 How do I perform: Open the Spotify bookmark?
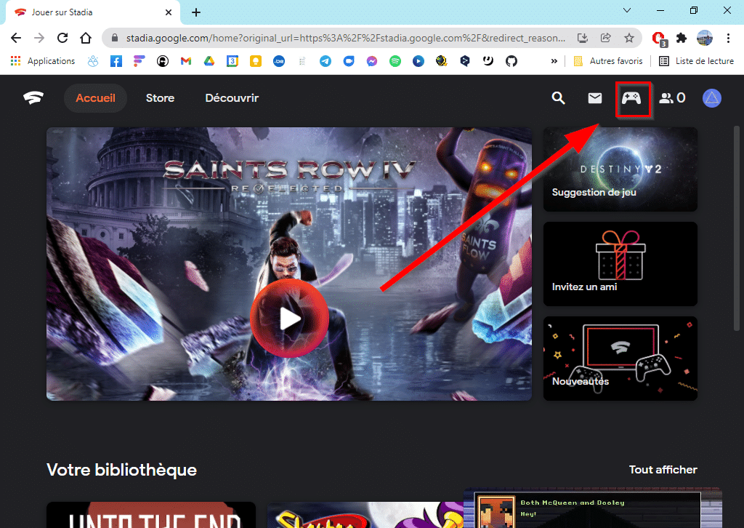coord(395,61)
